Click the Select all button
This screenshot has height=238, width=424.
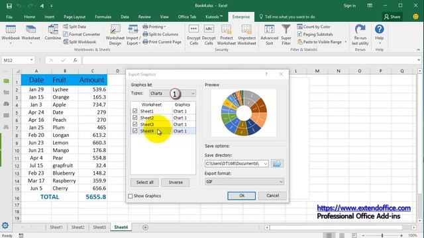[144, 182]
